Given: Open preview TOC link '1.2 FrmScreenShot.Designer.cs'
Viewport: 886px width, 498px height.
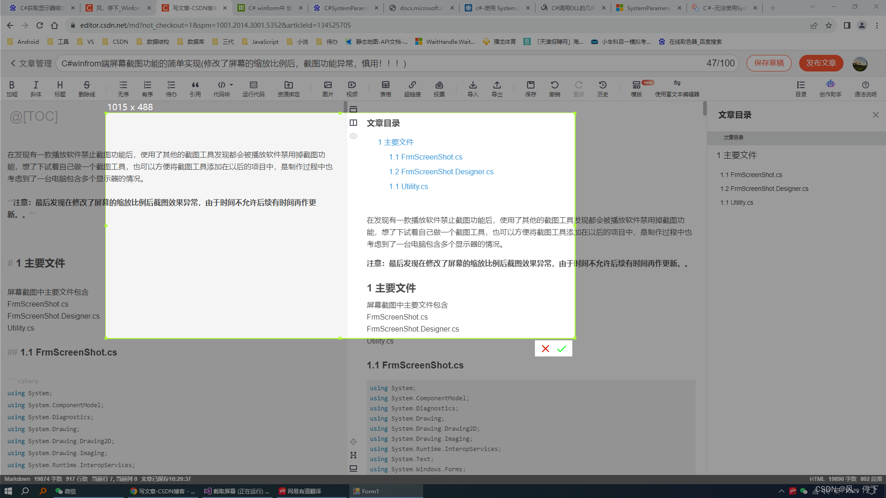Looking at the screenshot, I should point(441,172).
